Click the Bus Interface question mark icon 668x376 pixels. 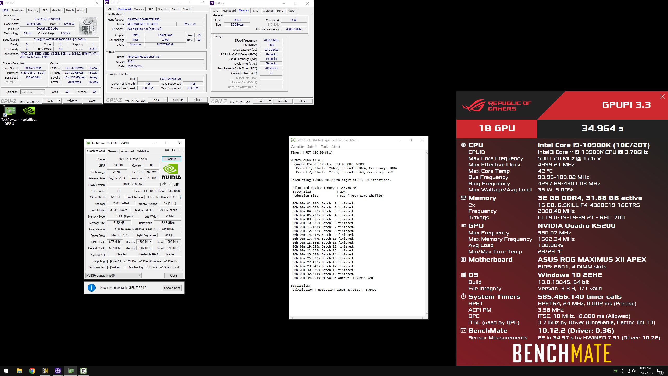pos(180,197)
